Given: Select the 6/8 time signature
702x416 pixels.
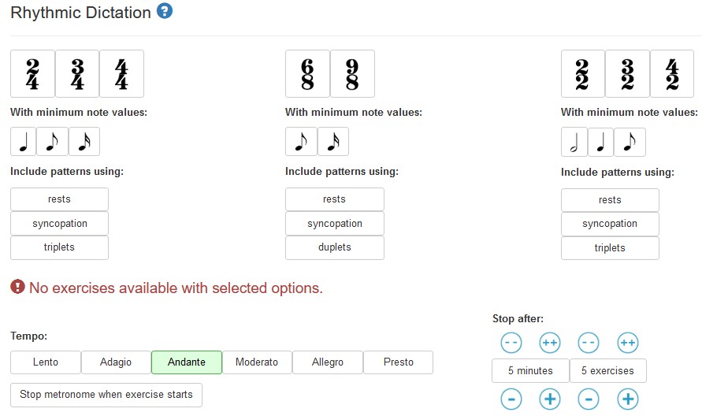Looking at the screenshot, I should (307, 73).
